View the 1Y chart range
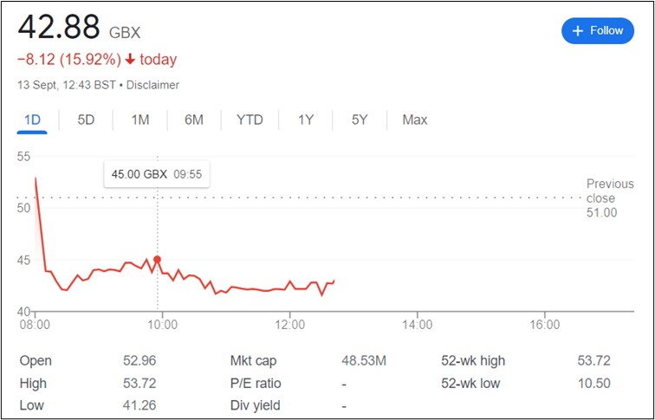The height and width of the screenshot is (420, 655). pos(306,120)
